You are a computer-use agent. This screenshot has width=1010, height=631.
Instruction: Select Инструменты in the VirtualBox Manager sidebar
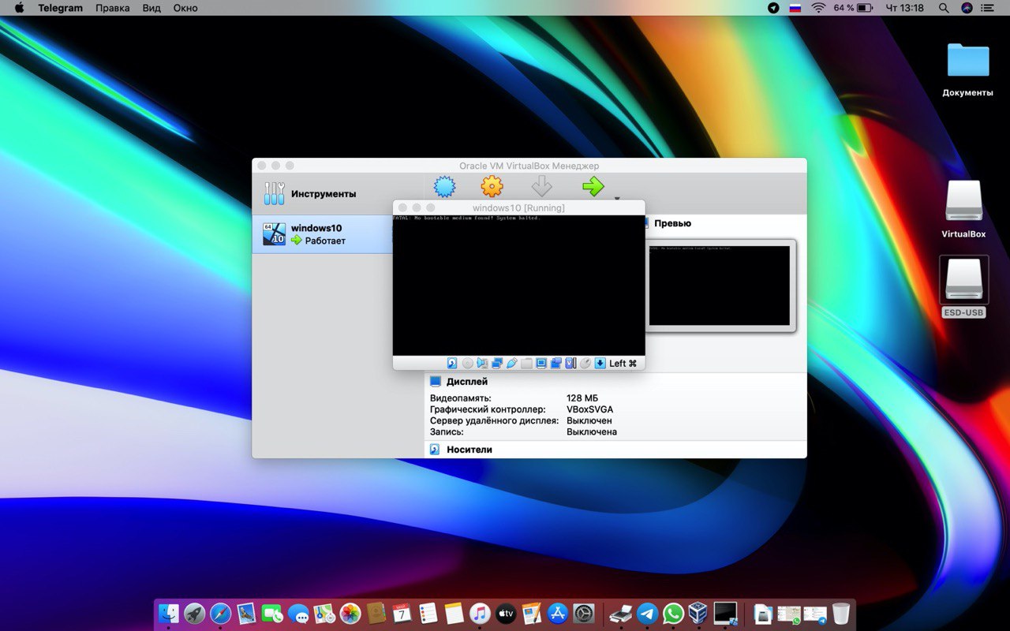pos(339,194)
